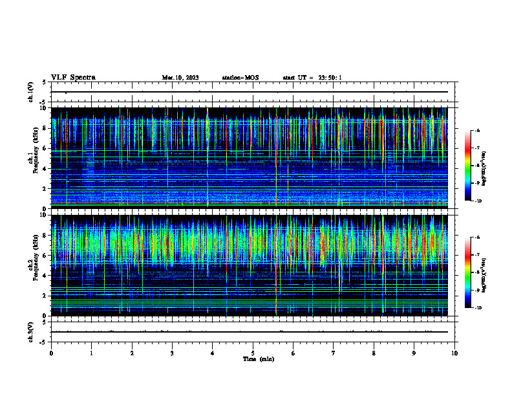Click the log(PSD) label beside the ch.2 color bar
Image resolution: width=512 pixels, height=396 pixels.
[x=484, y=275]
